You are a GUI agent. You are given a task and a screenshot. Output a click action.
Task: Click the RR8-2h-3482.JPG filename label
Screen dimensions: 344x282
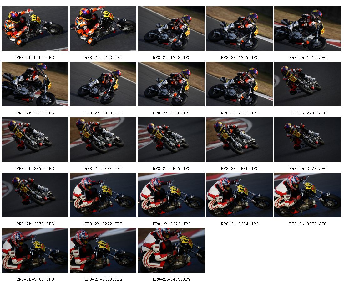click(x=35, y=279)
